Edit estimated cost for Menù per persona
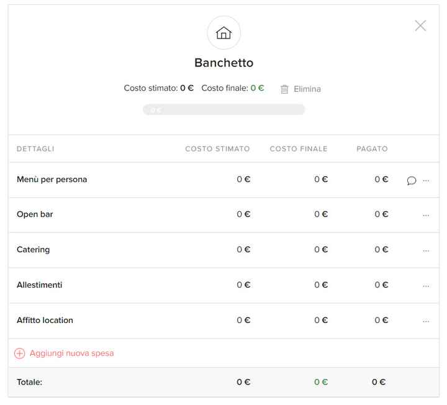The image size is (447, 405). [x=243, y=180]
